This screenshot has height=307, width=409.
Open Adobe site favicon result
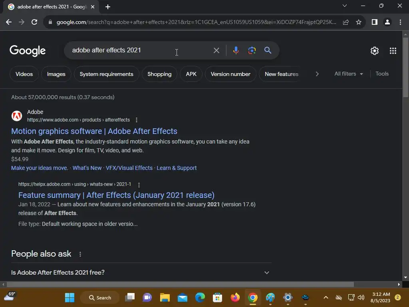pos(17,116)
